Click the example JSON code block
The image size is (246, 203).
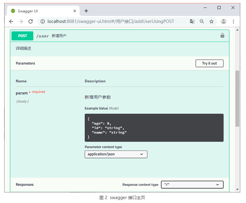tap(154, 128)
